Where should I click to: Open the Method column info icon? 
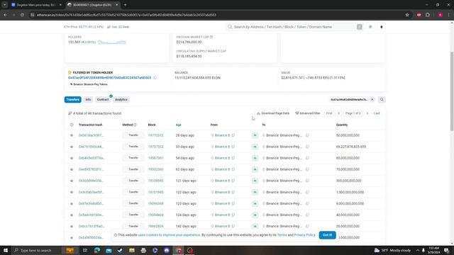[135, 125]
